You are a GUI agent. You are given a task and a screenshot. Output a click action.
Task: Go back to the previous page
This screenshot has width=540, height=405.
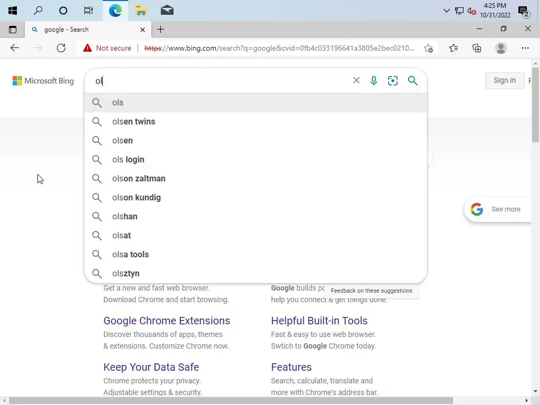pos(14,48)
